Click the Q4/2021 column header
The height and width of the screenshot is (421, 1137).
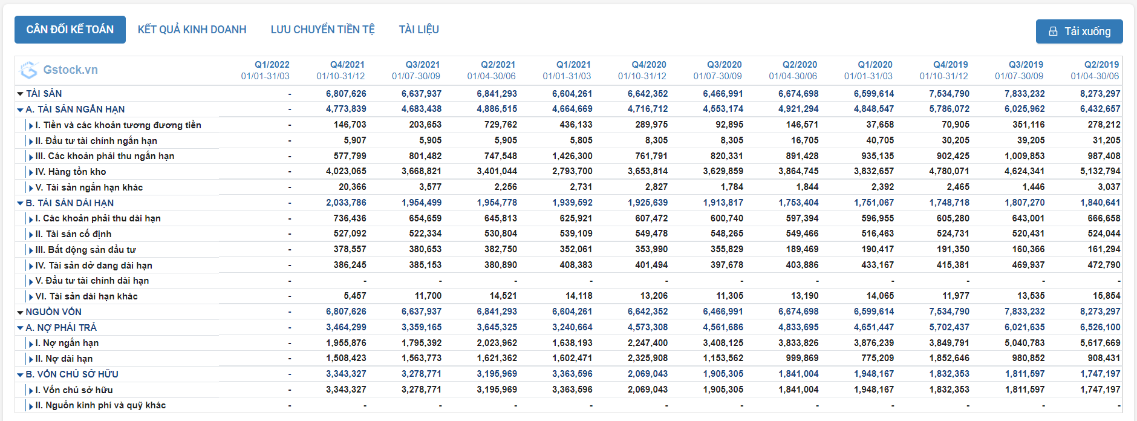click(x=347, y=65)
